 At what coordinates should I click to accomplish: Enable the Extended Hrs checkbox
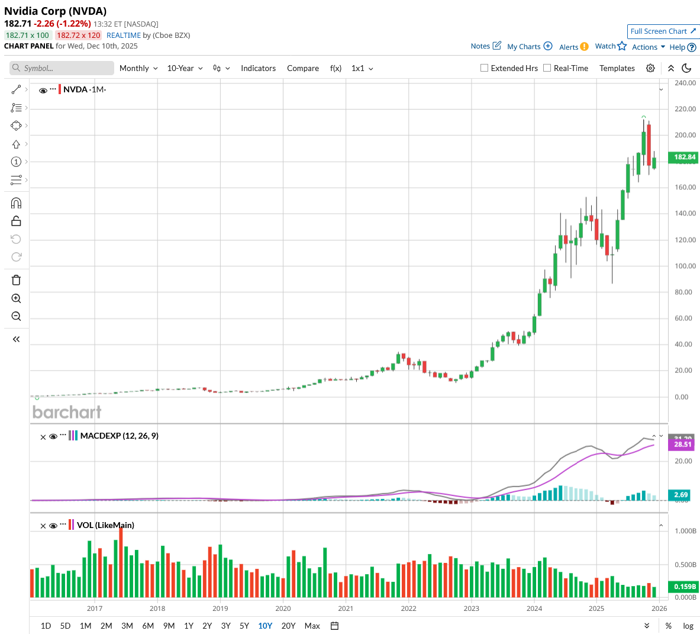[484, 68]
